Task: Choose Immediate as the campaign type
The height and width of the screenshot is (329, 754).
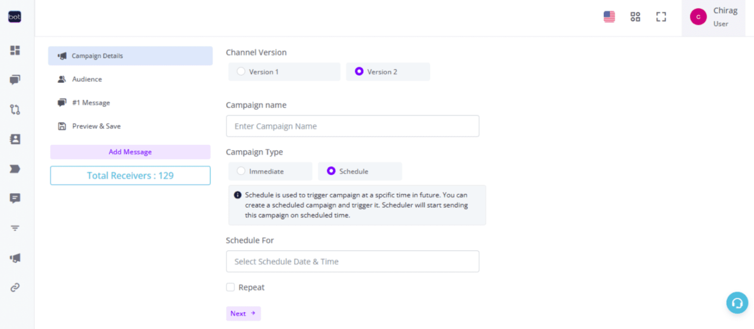Action: point(241,171)
